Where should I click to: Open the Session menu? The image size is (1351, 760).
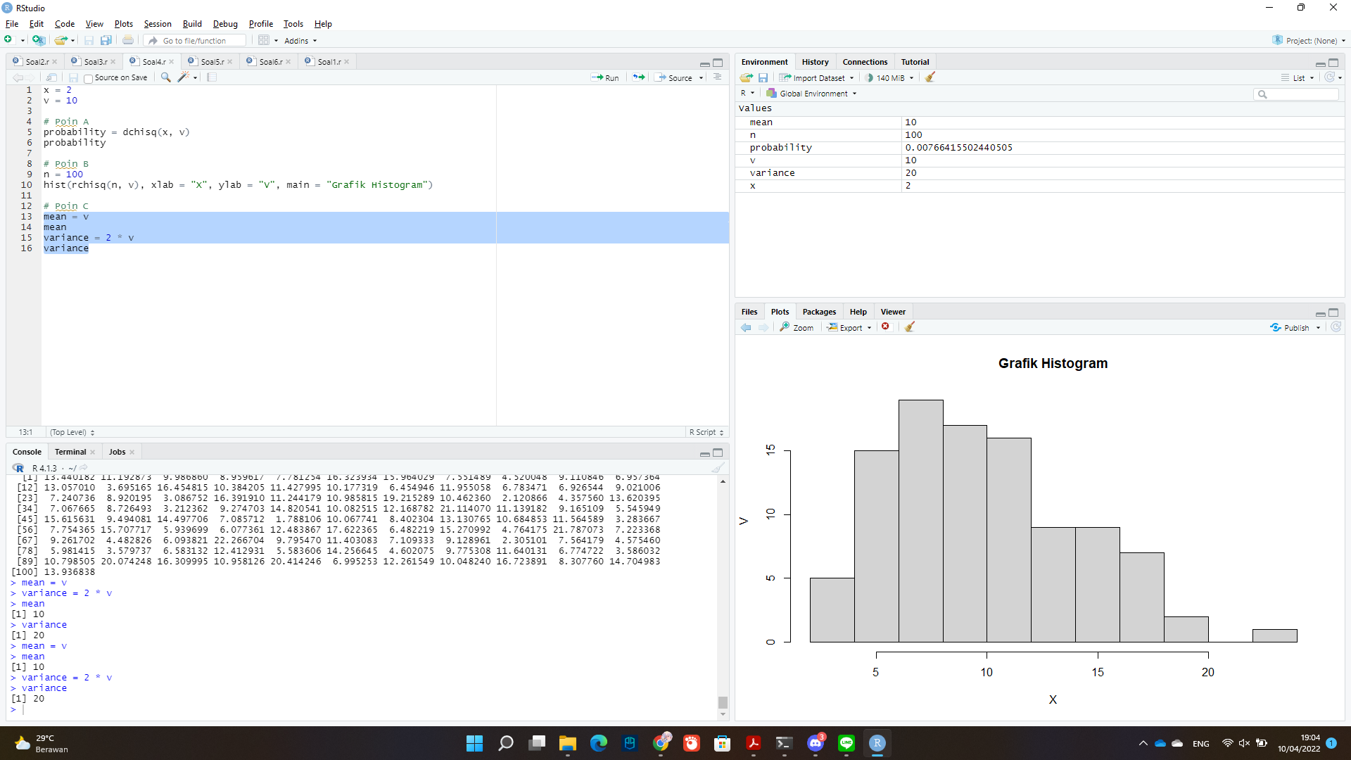[157, 23]
